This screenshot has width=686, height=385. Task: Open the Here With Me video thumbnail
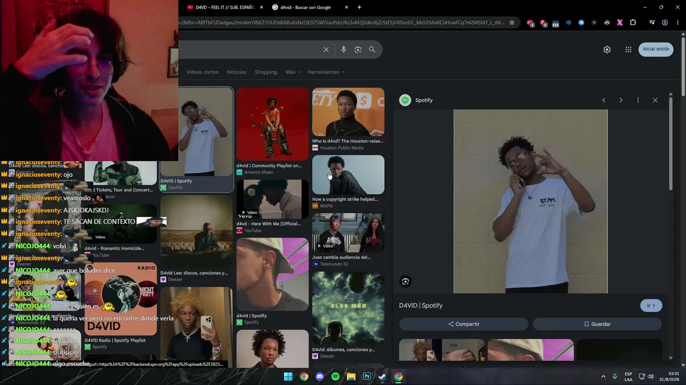272,200
